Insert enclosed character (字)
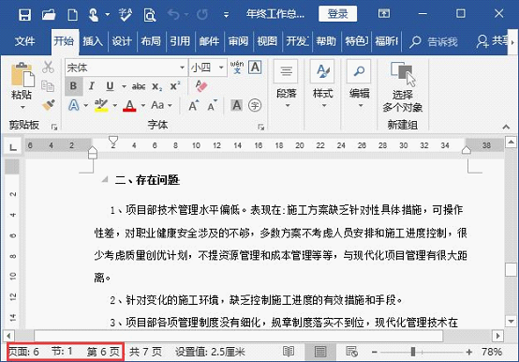Viewport: 519px width, 362px height. (x=255, y=105)
